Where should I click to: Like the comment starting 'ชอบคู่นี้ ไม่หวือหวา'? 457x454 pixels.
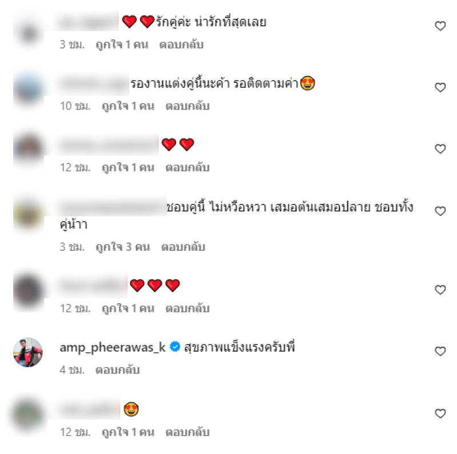440,211
